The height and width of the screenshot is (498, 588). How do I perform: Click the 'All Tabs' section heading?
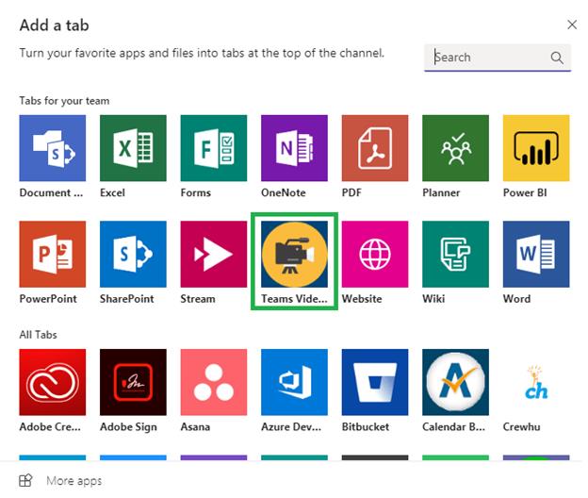click(x=38, y=335)
